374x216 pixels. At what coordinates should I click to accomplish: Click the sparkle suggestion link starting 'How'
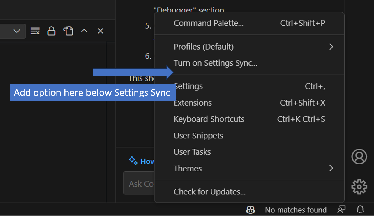(x=142, y=161)
